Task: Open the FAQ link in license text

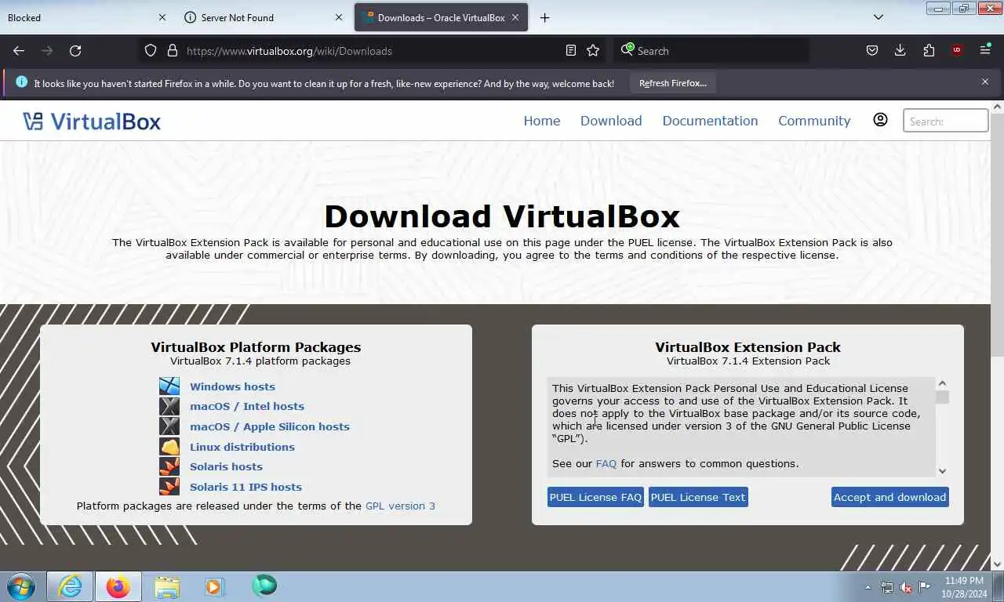Action: [606, 463]
